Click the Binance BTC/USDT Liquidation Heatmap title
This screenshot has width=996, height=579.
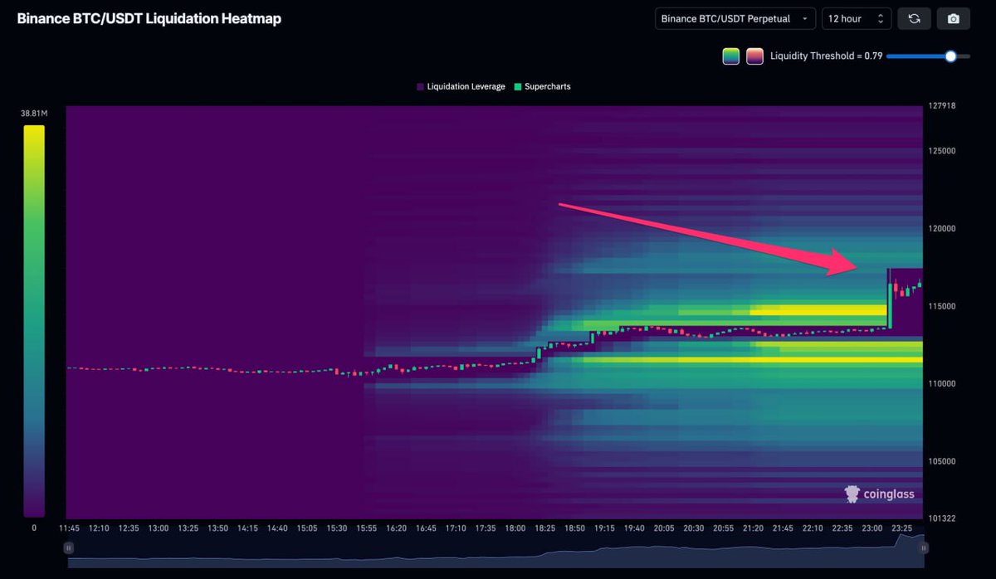coord(149,18)
